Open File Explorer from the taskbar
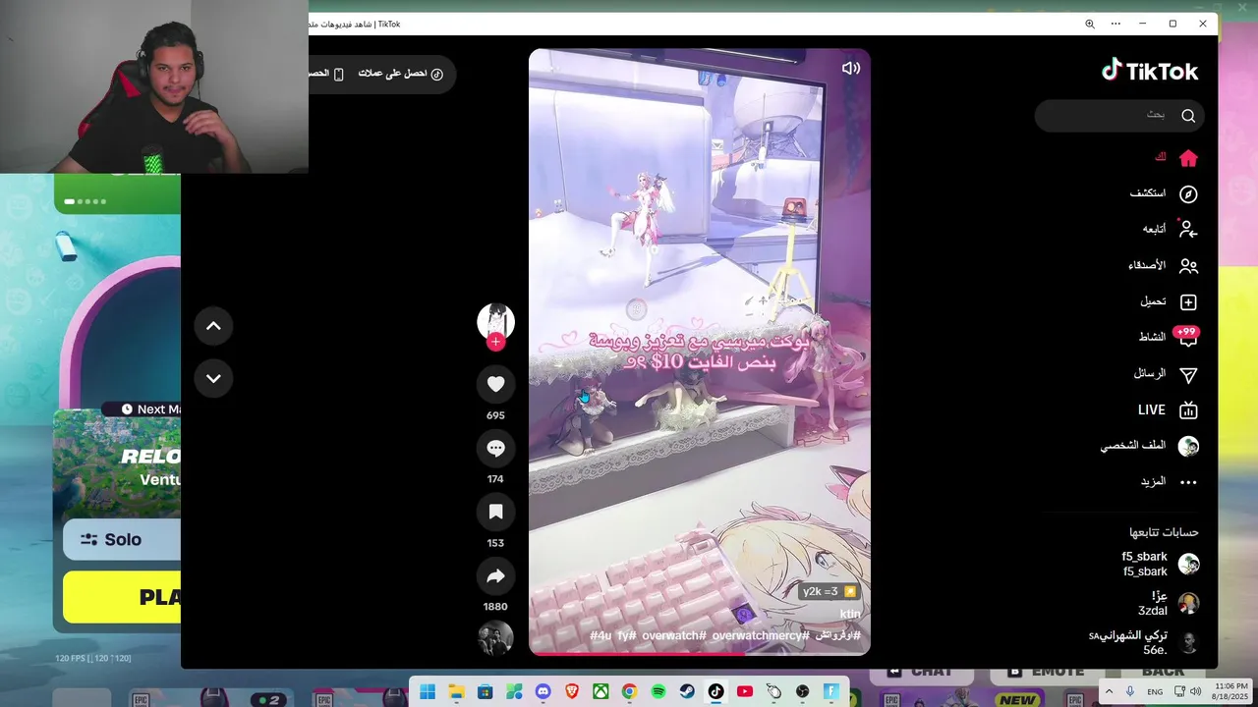The width and height of the screenshot is (1258, 707). click(x=456, y=691)
